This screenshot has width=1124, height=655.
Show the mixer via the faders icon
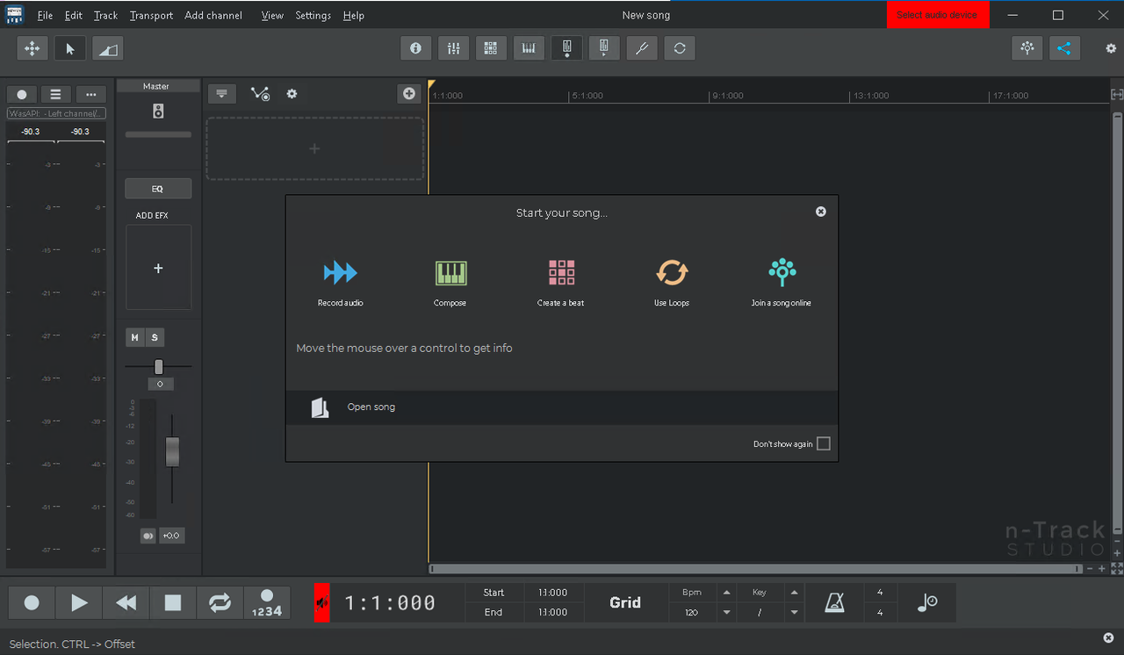453,48
